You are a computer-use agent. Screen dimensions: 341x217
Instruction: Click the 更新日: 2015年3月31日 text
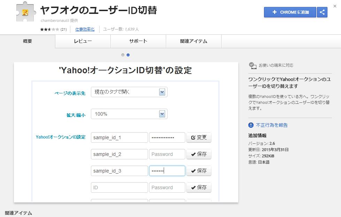click(x=268, y=150)
